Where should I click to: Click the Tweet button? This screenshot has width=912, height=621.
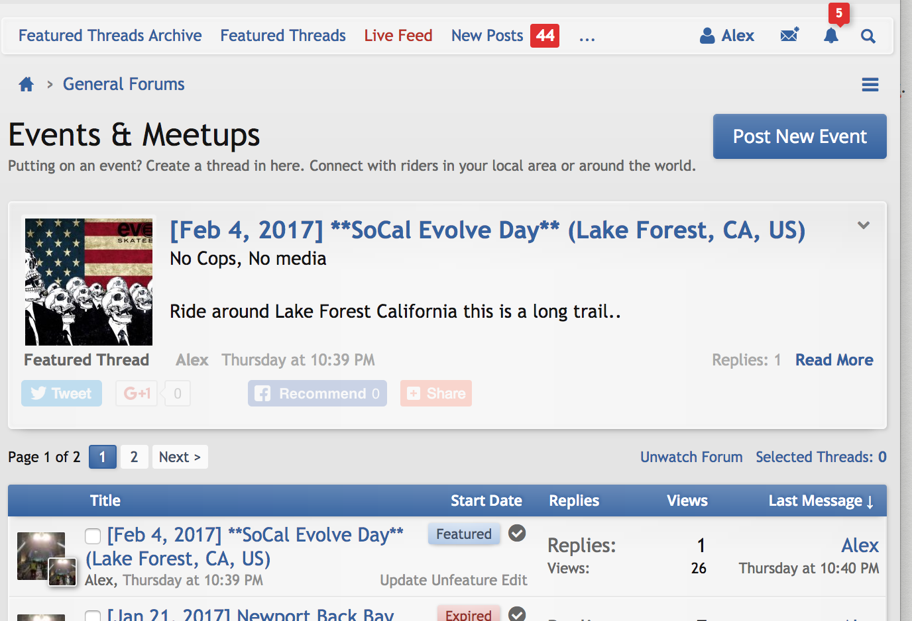(62, 393)
